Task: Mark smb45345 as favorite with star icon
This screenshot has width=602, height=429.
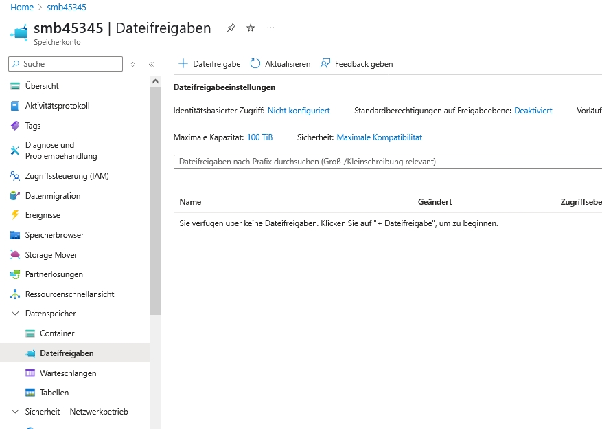Action: 251,28
